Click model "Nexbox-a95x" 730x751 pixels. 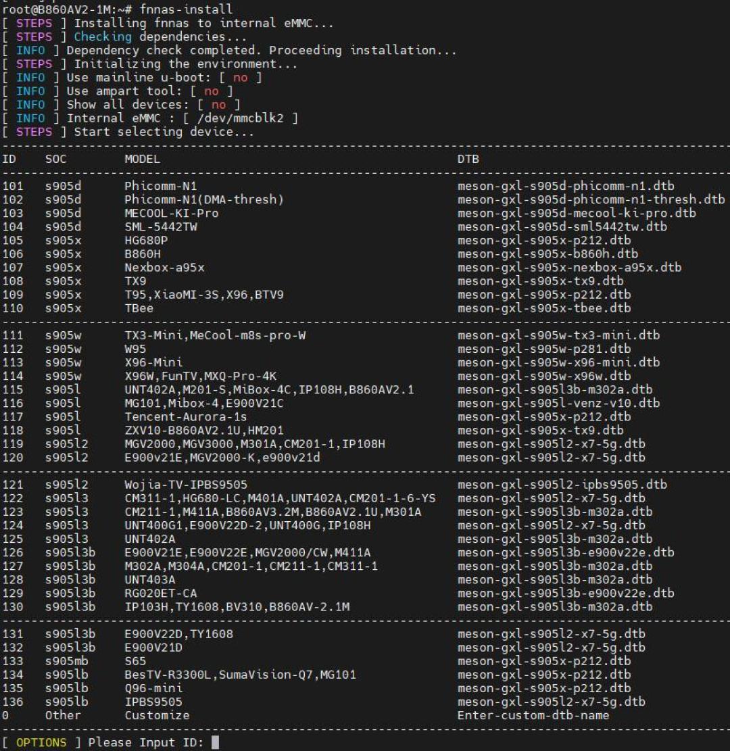164,267
